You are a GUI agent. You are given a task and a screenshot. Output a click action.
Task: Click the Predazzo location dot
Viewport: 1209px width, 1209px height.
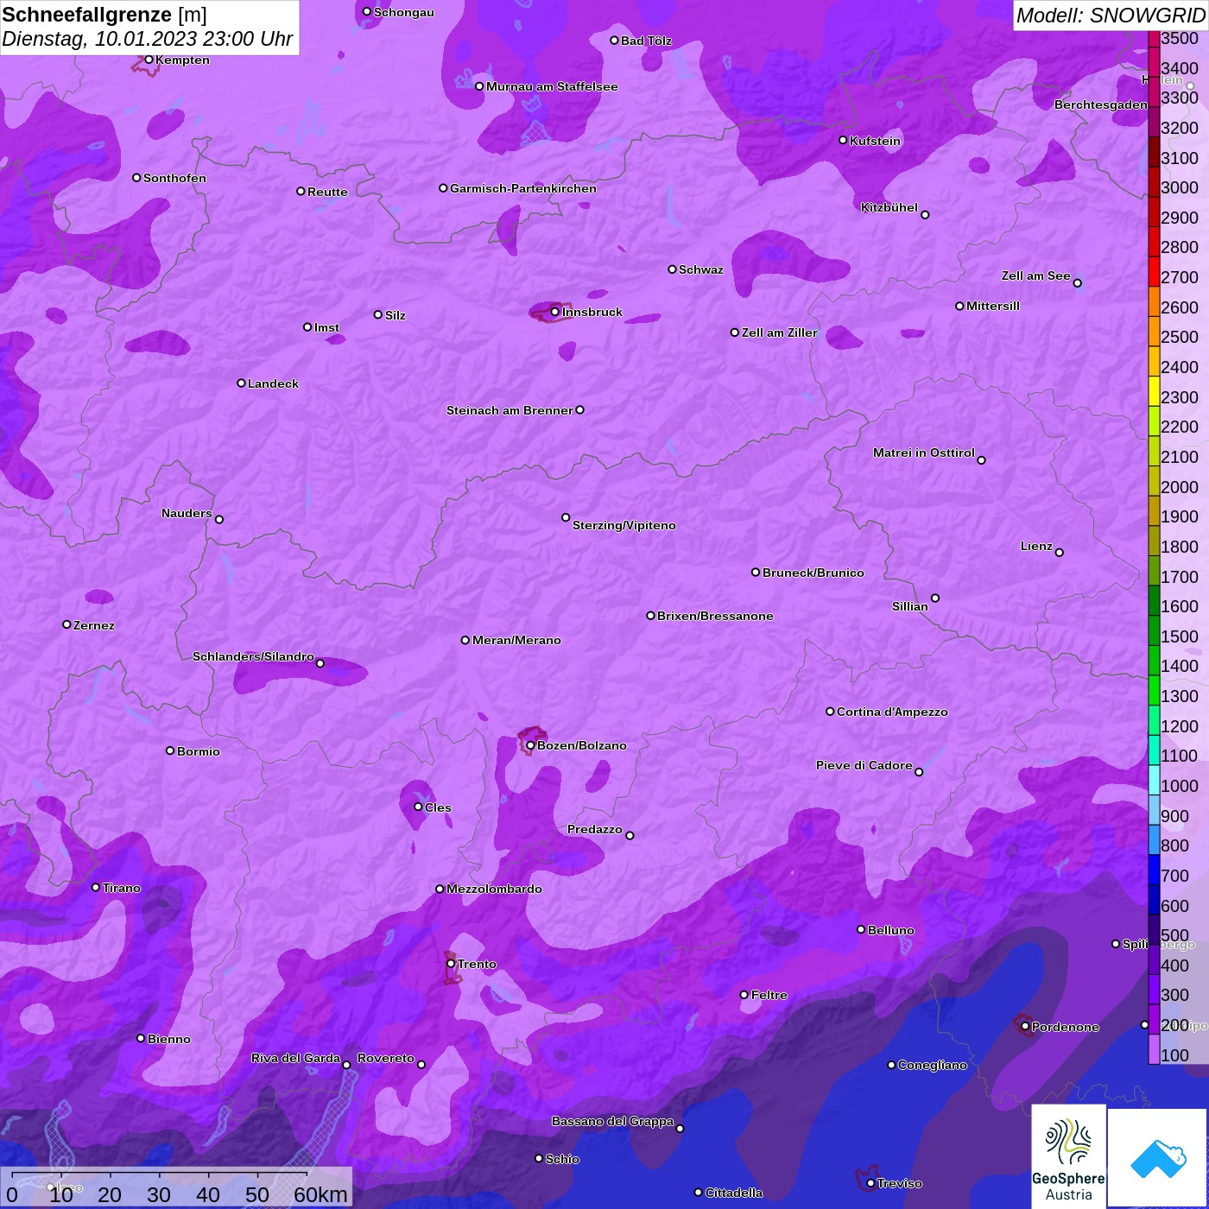(x=630, y=835)
